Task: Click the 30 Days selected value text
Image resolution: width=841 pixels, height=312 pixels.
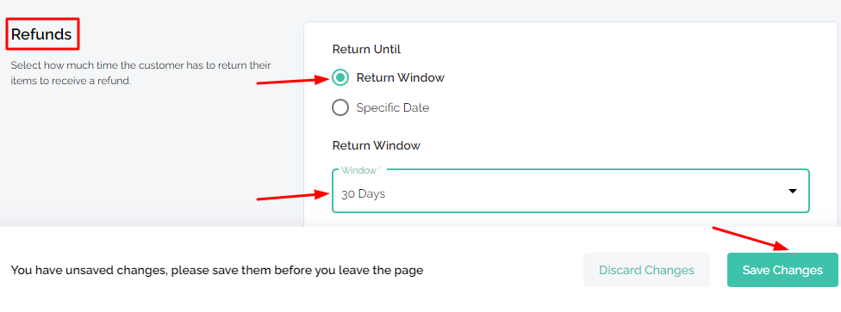Action: [363, 193]
